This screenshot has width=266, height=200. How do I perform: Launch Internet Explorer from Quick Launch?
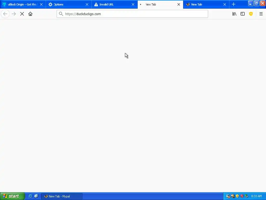pos(30,196)
